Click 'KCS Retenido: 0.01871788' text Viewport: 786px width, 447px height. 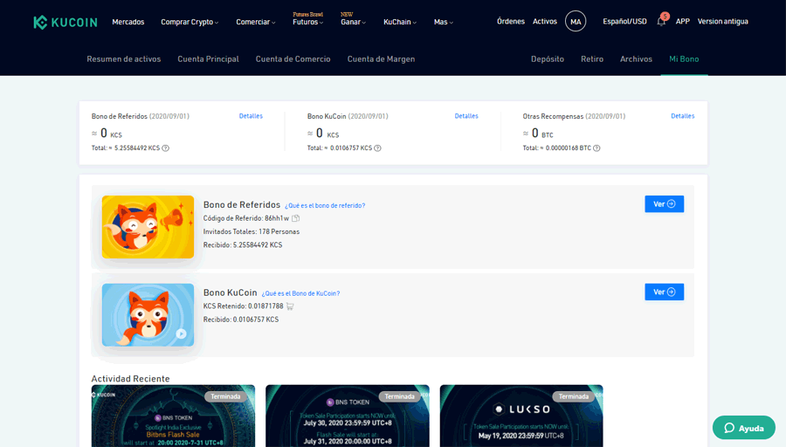click(243, 306)
